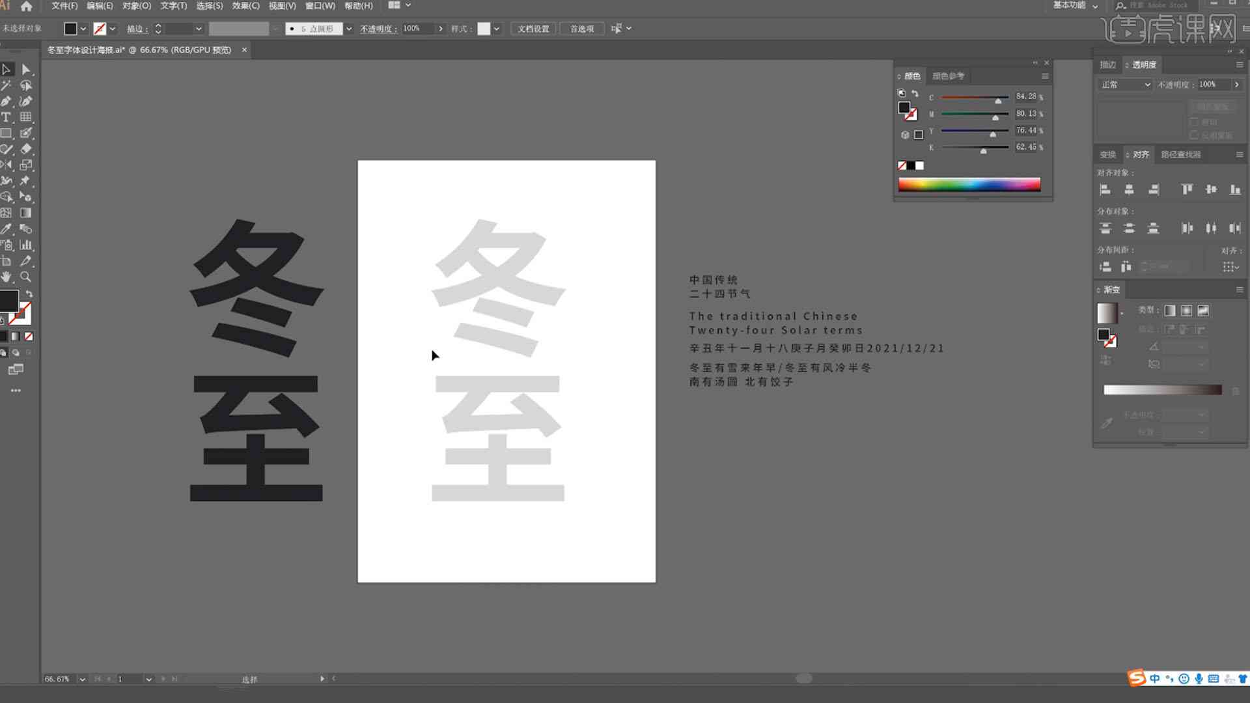The width and height of the screenshot is (1250, 703).
Task: Open brush definition dropdown 5 点圆形
Action: pyautogui.click(x=349, y=29)
